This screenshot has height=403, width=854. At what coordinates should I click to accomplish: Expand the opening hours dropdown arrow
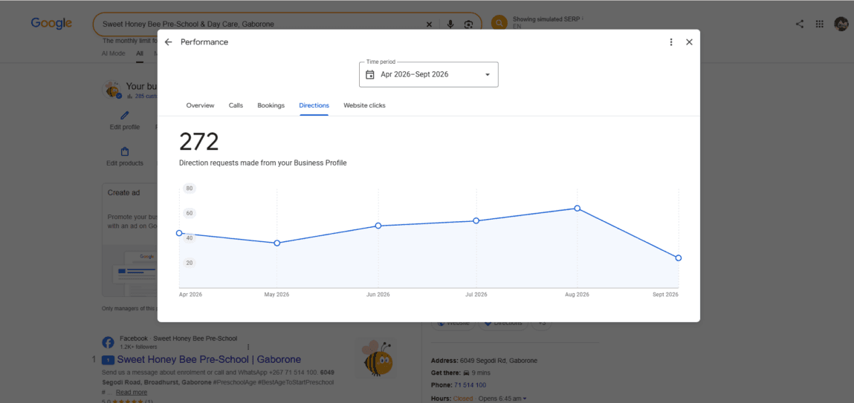[525, 399]
